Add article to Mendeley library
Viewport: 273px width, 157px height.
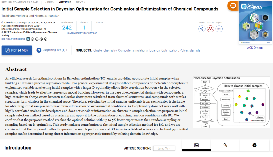[x=211, y=29]
